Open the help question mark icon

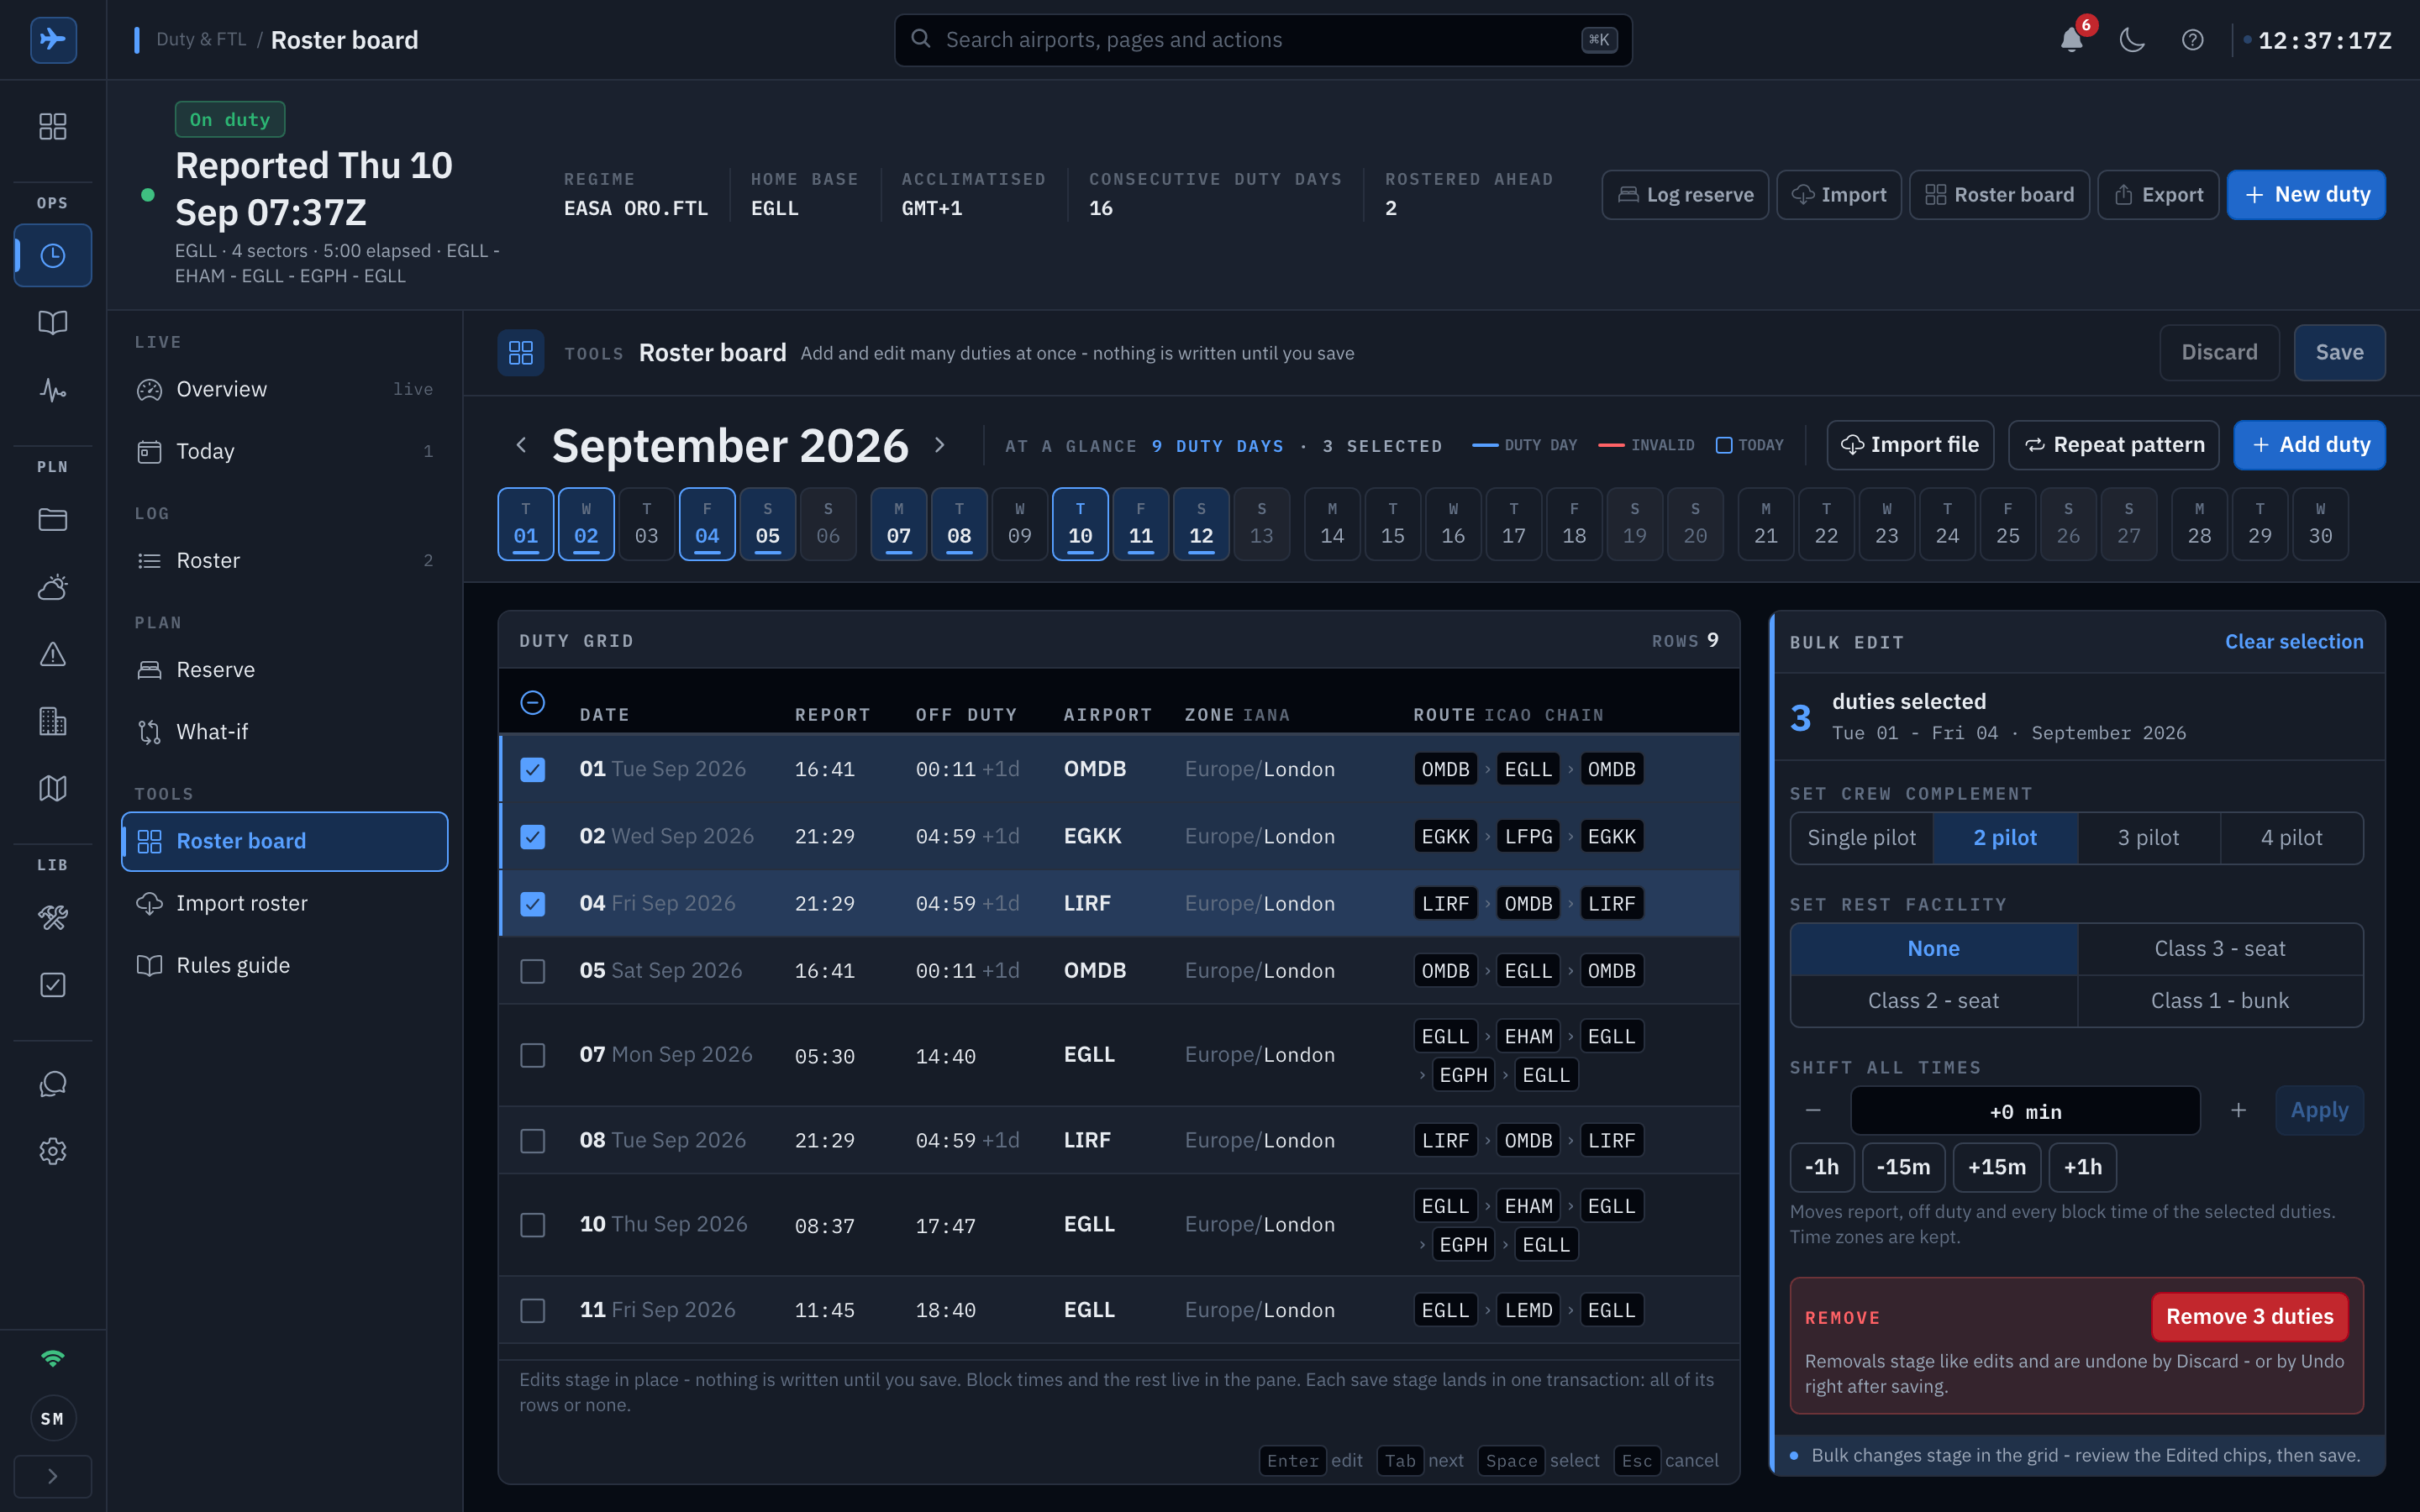[2192, 40]
